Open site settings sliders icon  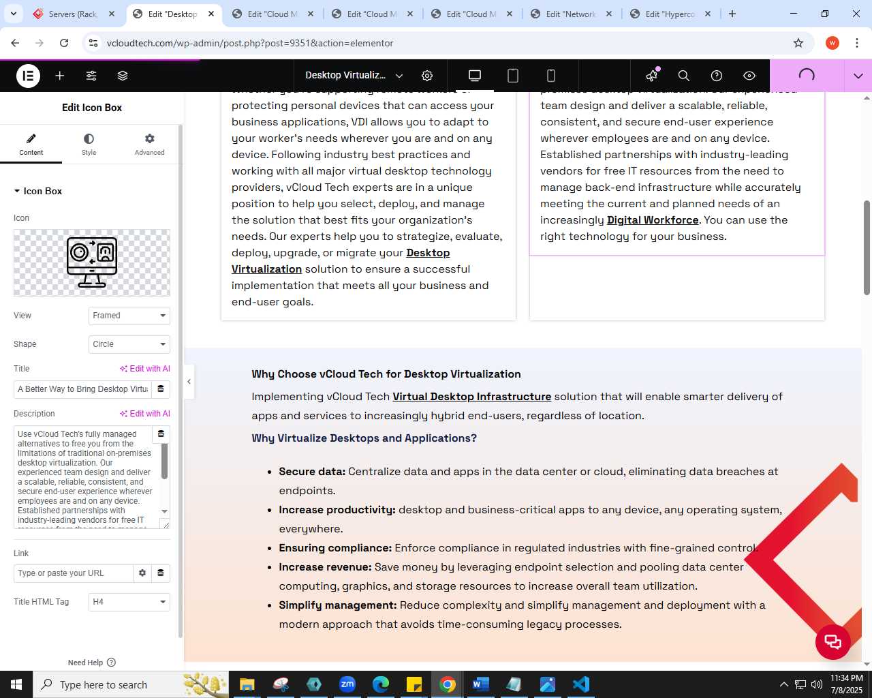(91, 76)
